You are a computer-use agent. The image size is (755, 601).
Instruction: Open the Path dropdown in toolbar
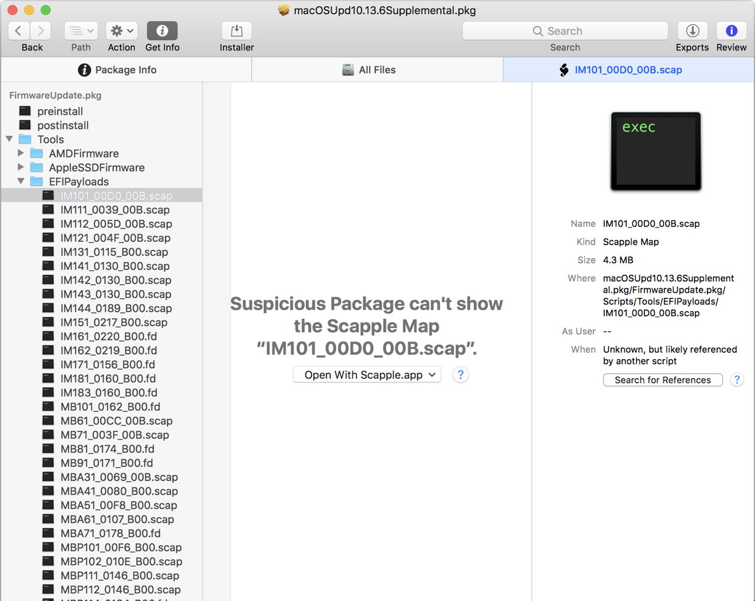(x=81, y=31)
